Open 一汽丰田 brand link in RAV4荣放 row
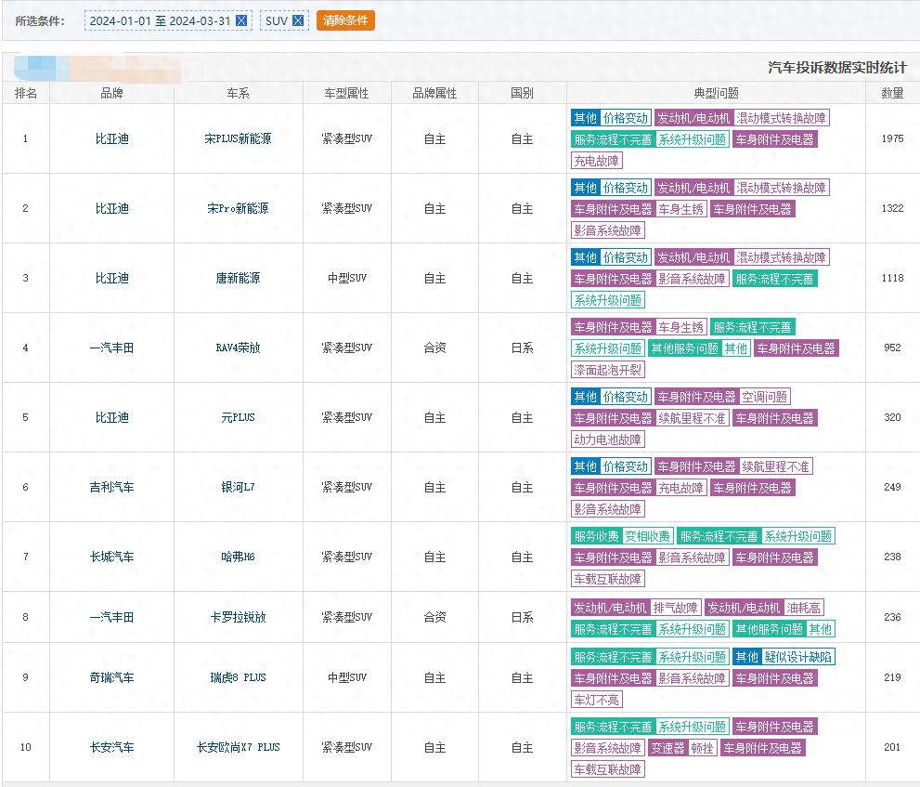 coord(112,348)
